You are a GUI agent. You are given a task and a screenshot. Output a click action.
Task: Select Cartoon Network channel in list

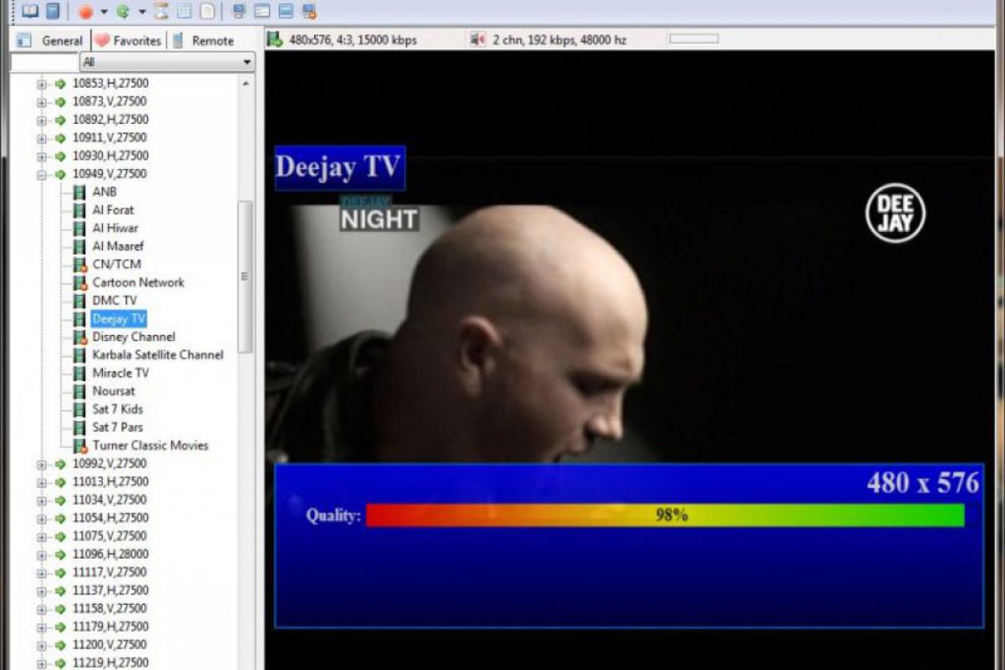coord(138,282)
